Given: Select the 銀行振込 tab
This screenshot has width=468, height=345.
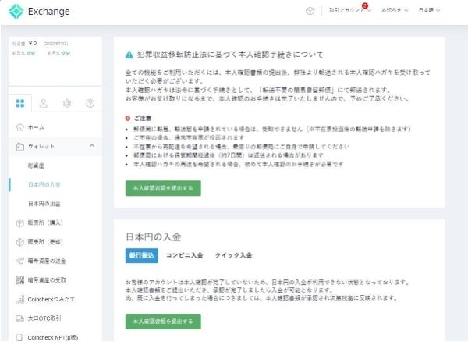Looking at the screenshot, I should [x=141, y=254].
